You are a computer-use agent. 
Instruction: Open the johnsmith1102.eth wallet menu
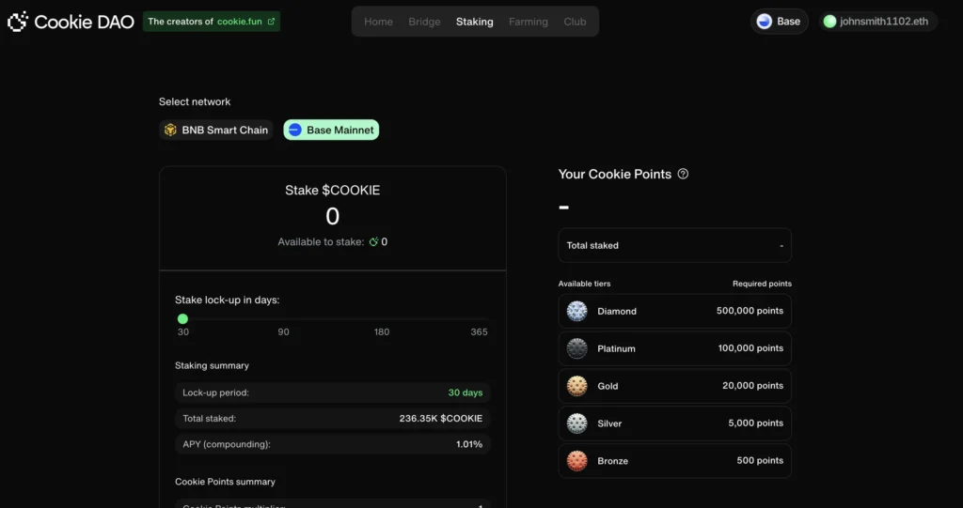878,22
